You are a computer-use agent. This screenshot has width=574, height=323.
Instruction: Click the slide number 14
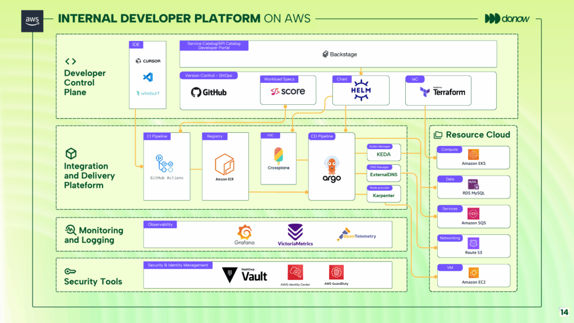[x=564, y=312]
